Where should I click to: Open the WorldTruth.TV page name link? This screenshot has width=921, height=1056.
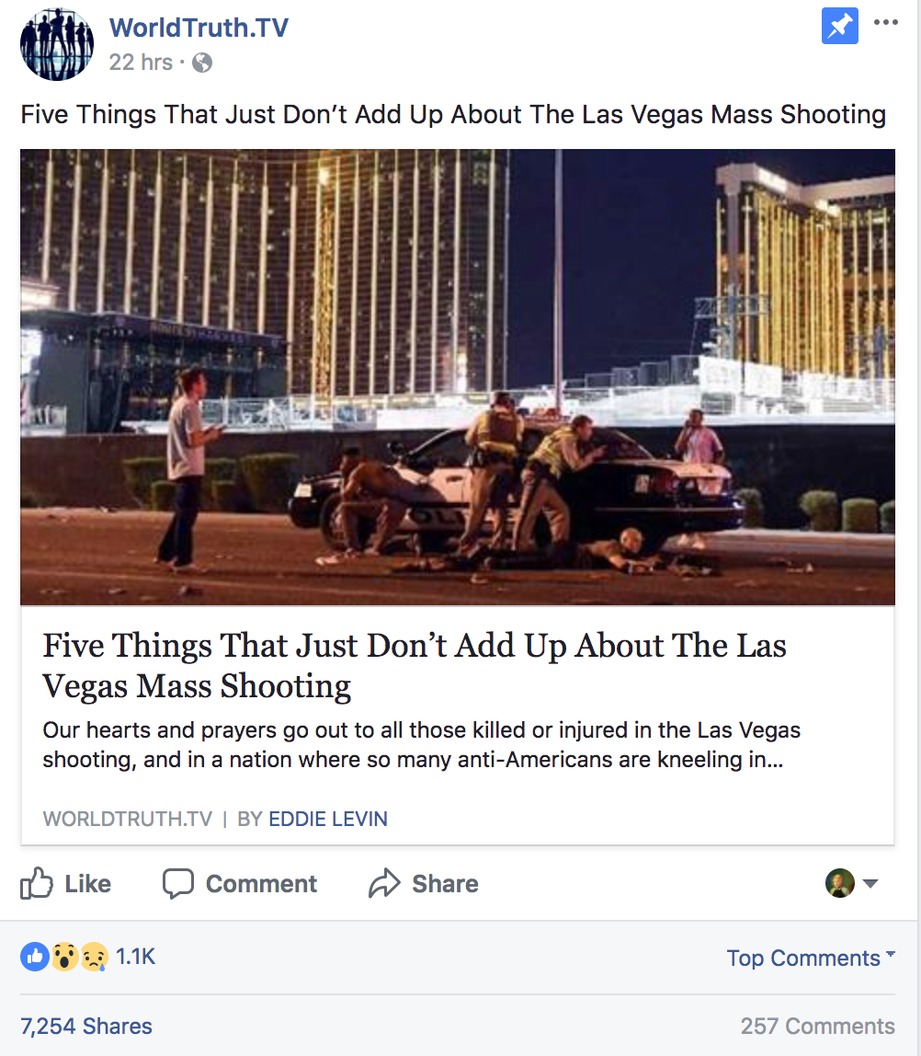(x=199, y=28)
